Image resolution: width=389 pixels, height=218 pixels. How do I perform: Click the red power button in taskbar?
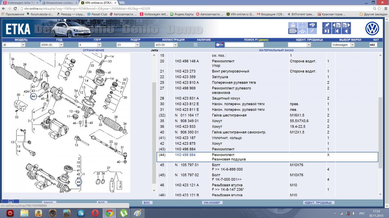click(x=10, y=213)
